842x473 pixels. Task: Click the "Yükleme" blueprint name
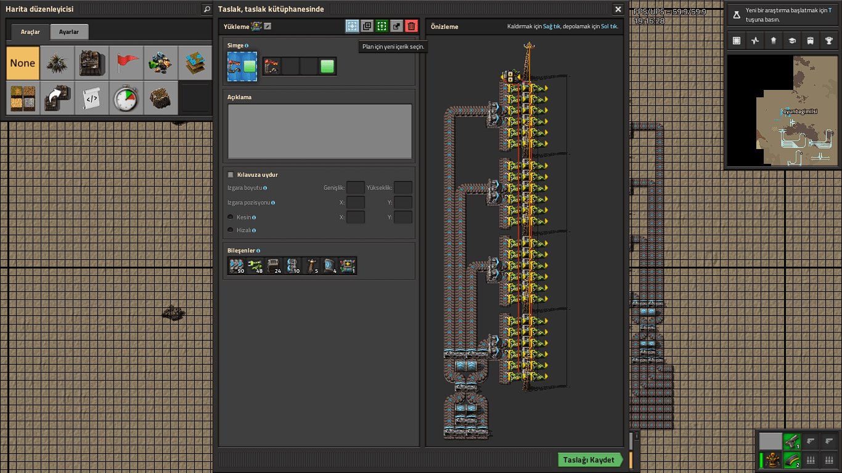(237, 26)
